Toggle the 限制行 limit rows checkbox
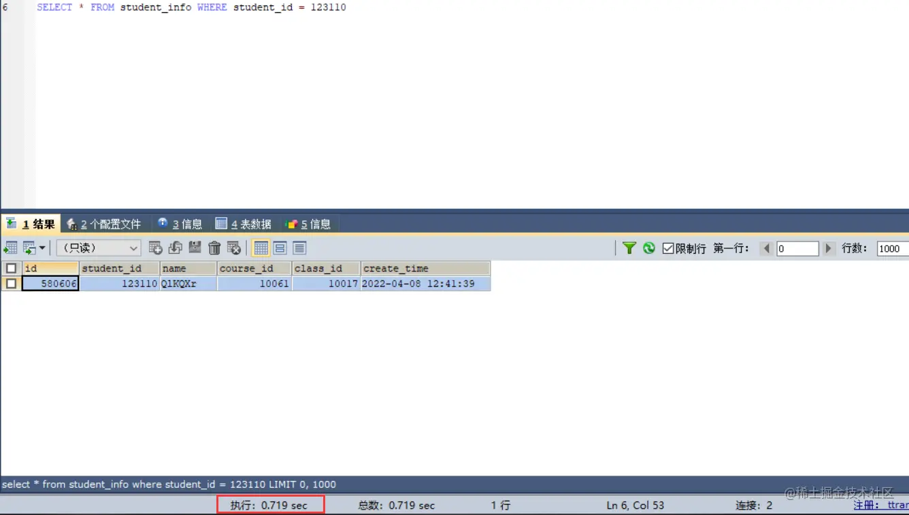This screenshot has width=909, height=515. click(x=668, y=248)
